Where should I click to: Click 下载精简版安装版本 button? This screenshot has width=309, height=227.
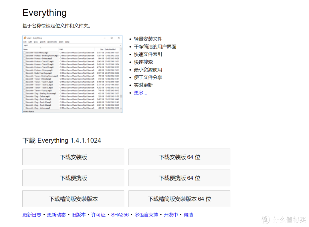coord(73,199)
